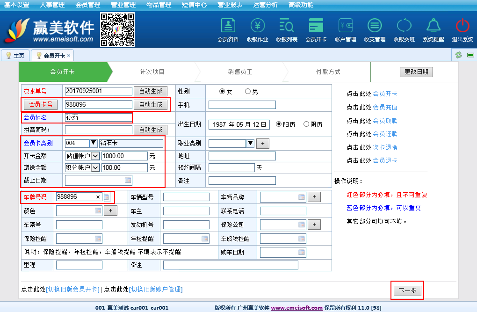Switch to the 主页 tab
The height and width of the screenshot is (312, 477).
[x=15, y=56]
